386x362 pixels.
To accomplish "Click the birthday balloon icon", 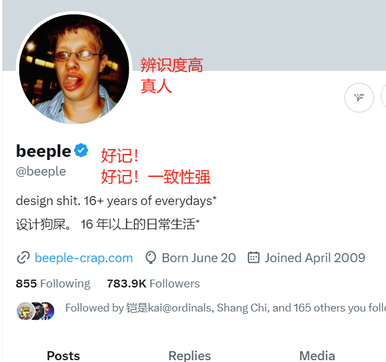I will [x=151, y=257].
